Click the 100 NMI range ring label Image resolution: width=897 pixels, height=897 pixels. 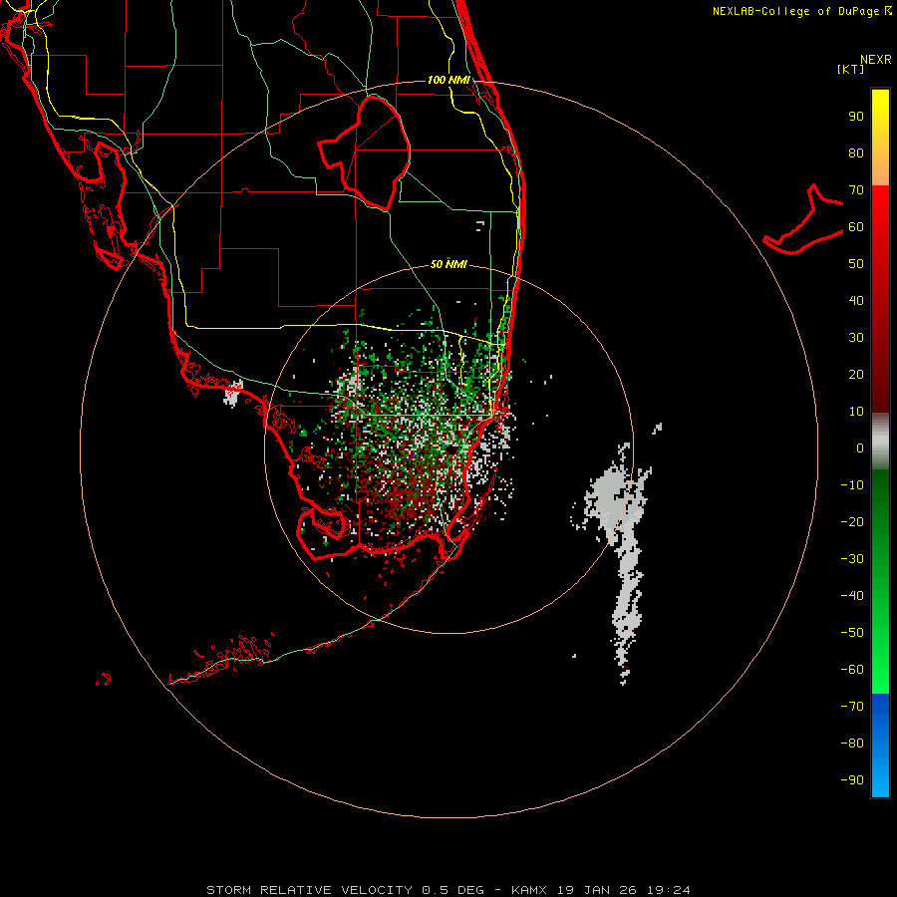[x=448, y=80]
